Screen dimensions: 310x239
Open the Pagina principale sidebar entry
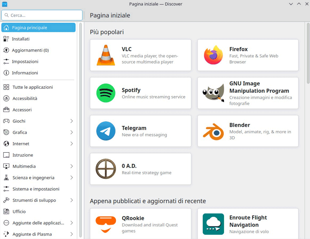pos(38,28)
